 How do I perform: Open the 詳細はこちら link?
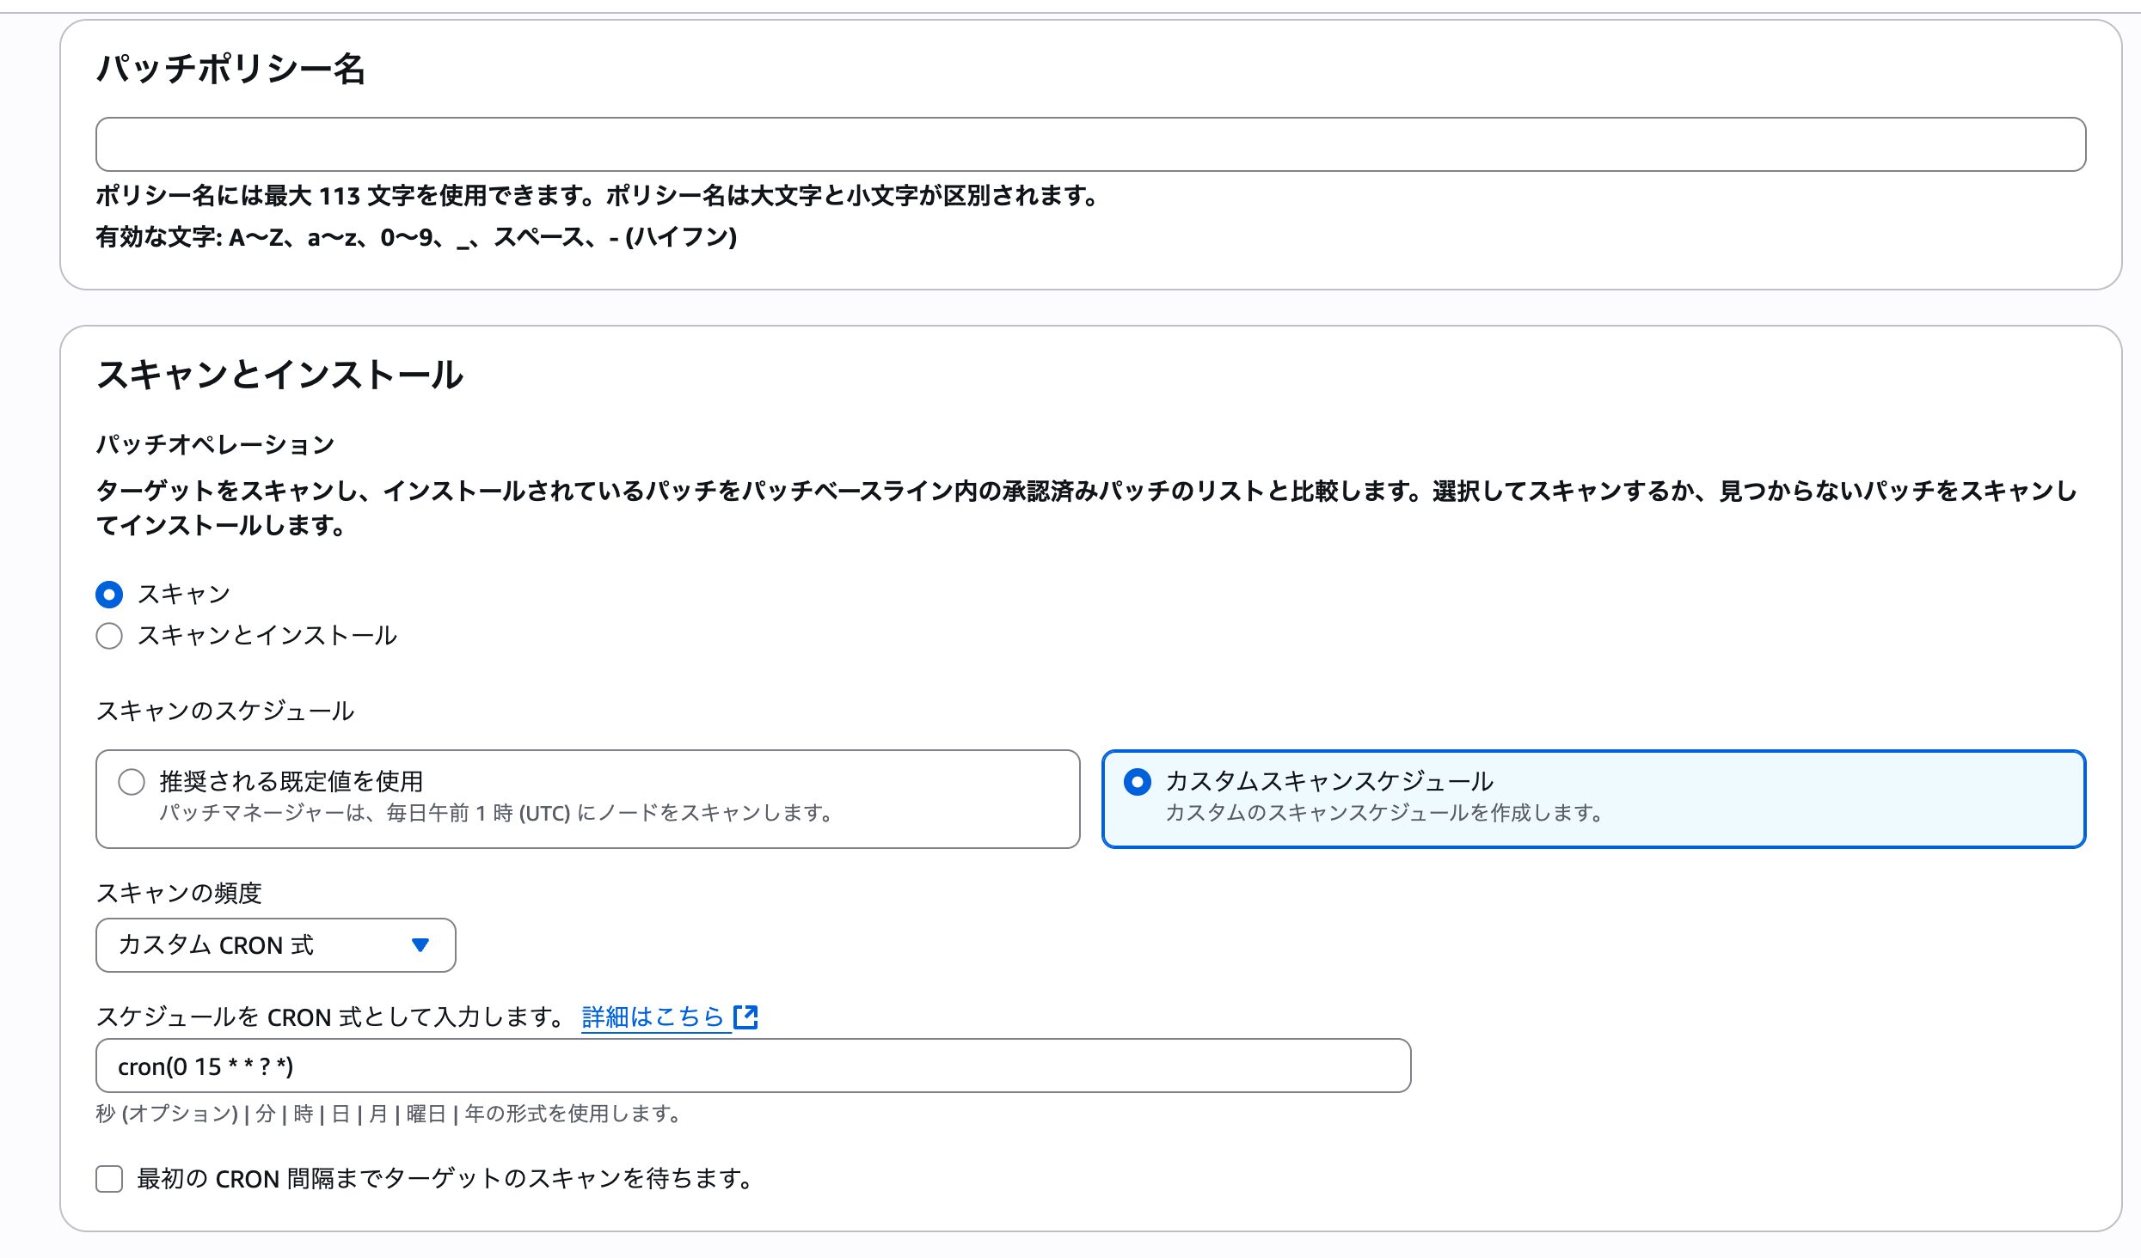pos(653,1017)
